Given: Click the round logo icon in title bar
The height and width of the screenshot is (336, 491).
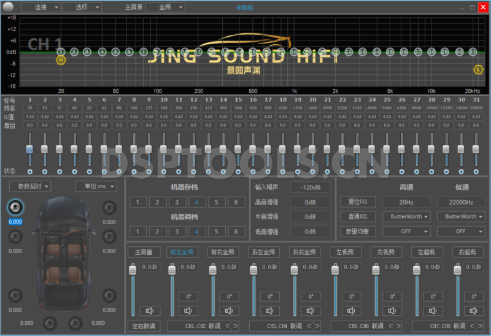Looking at the screenshot, I should [8, 7].
